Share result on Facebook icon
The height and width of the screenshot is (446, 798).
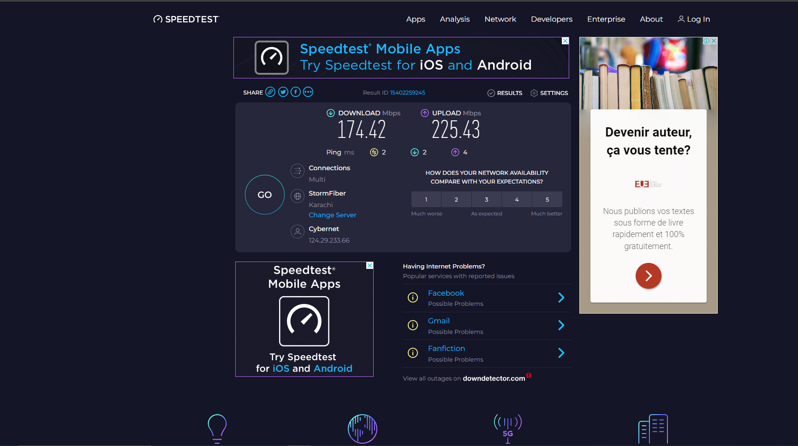coord(296,92)
